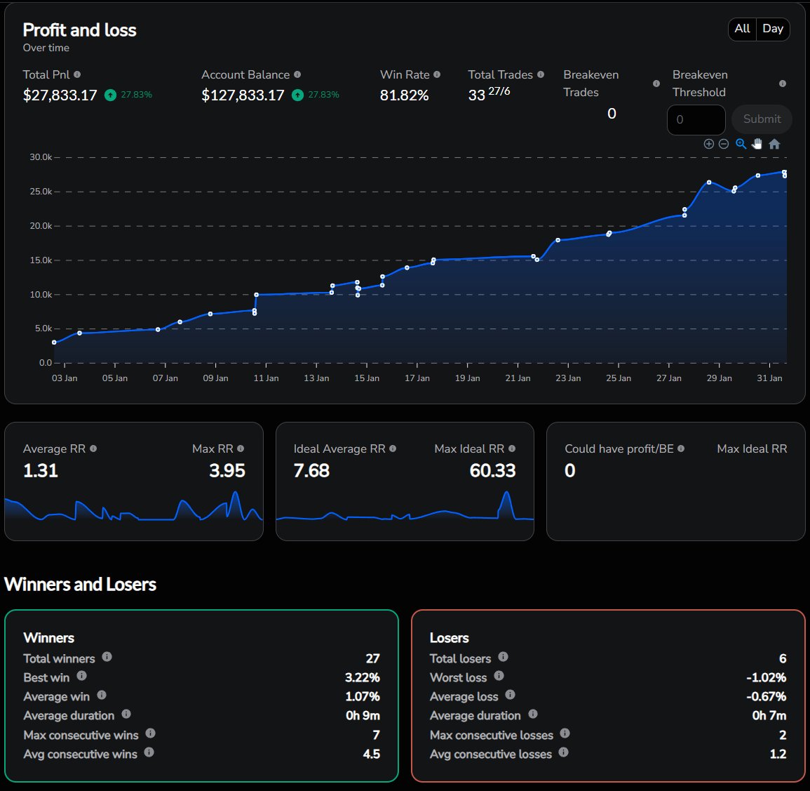The width and height of the screenshot is (810, 791).
Task: Open info icon next to Breakeven Threshold
Action: point(782,84)
